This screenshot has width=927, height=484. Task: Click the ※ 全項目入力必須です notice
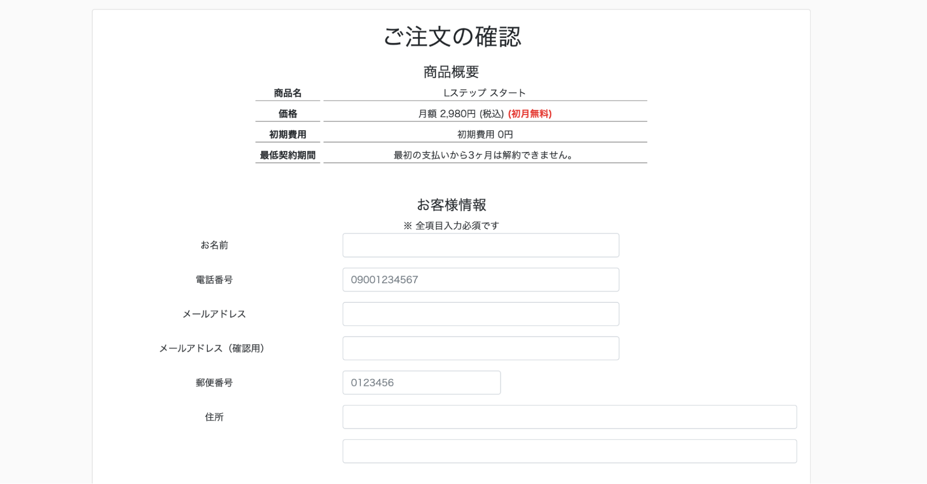(451, 226)
